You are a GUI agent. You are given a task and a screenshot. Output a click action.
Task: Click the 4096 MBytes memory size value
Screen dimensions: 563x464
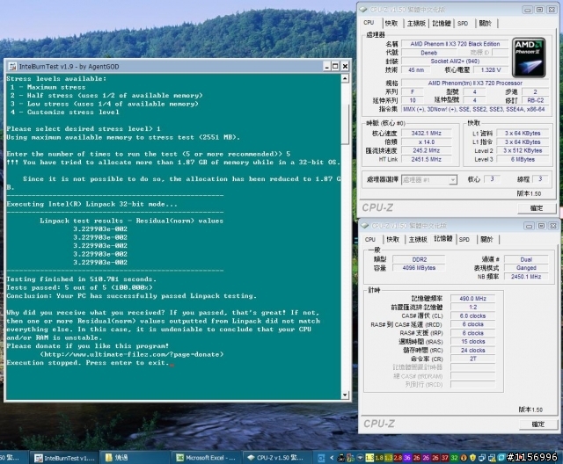(419, 268)
